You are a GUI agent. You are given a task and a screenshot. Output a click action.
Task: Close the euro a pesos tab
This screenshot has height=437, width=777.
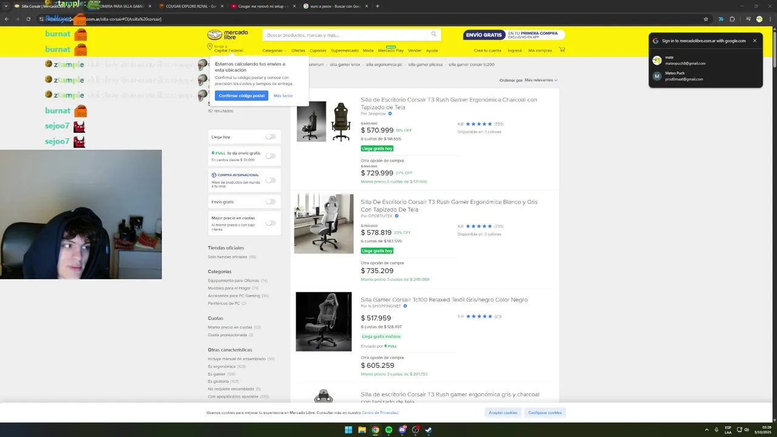pos(368,6)
